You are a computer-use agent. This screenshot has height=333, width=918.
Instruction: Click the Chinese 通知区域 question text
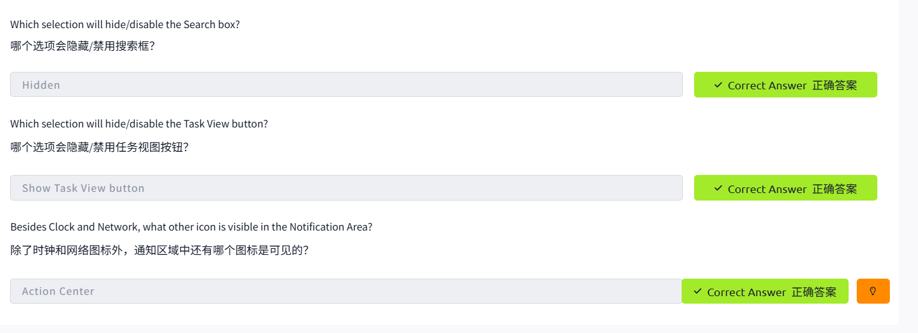click(159, 251)
